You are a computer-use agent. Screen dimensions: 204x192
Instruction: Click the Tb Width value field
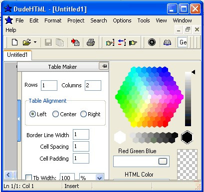[x=67, y=177]
